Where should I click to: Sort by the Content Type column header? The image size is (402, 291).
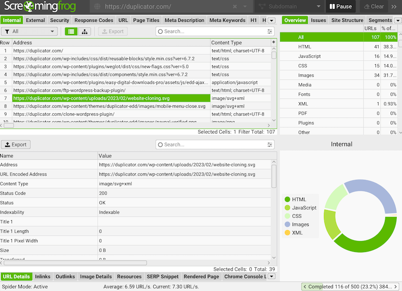(240, 42)
